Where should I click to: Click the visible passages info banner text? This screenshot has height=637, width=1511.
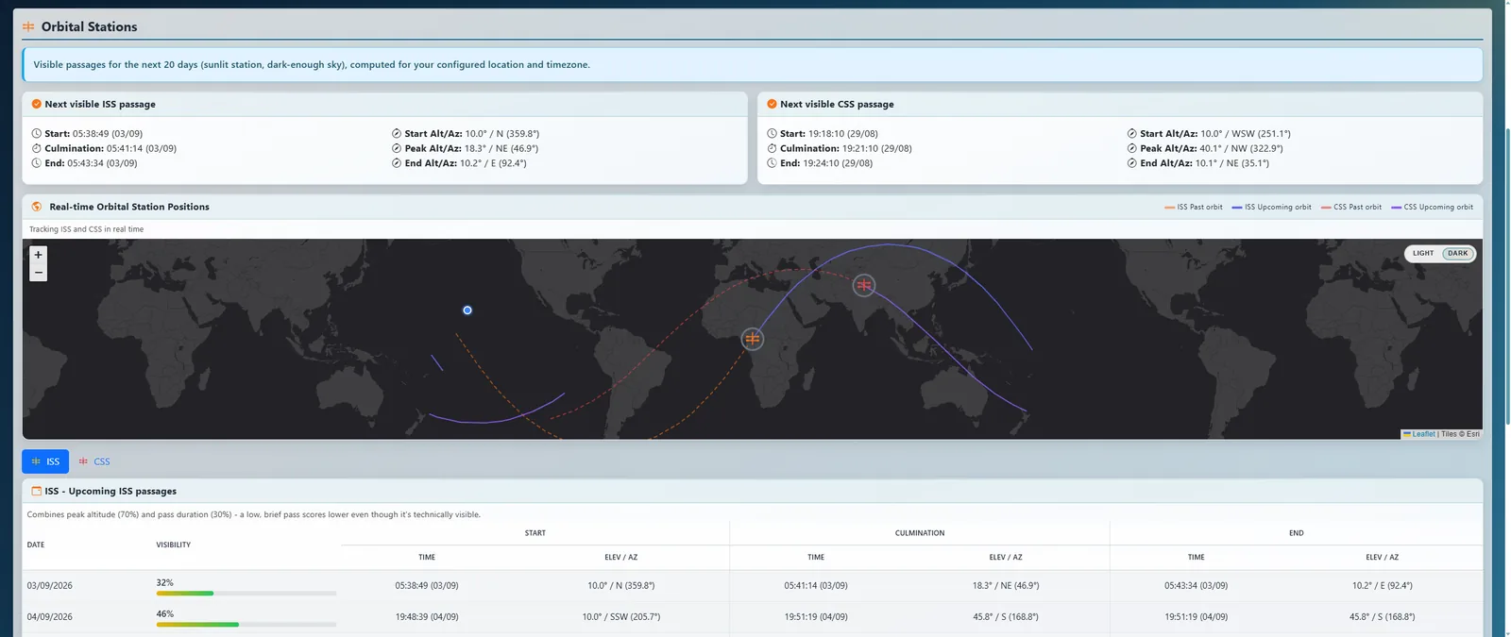[x=312, y=65]
